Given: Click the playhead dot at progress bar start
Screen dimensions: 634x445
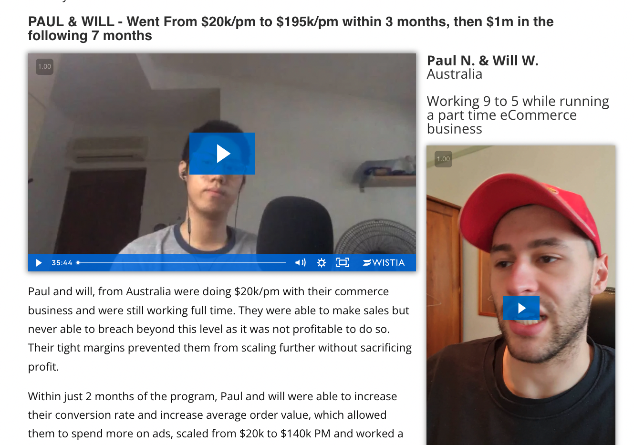Looking at the screenshot, I should [x=78, y=263].
